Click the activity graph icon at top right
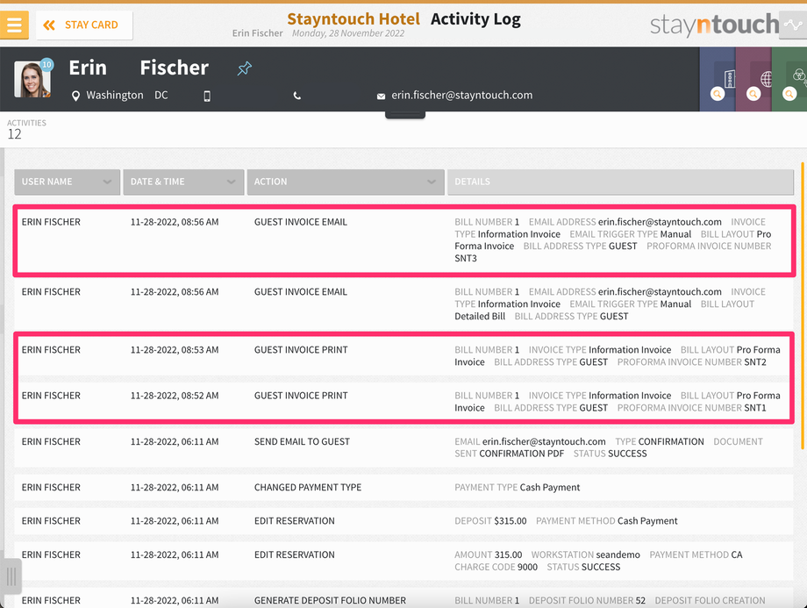 coord(793,25)
